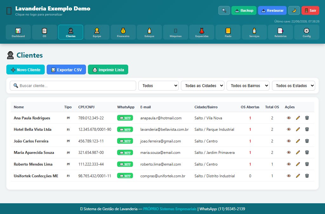This screenshot has width=325, height=214.
Task: Delete Hotel Bella Vista Ltda trash icon
Action: pos(307,129)
